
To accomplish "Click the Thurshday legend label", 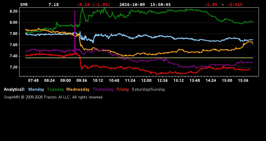I will [103, 89].
